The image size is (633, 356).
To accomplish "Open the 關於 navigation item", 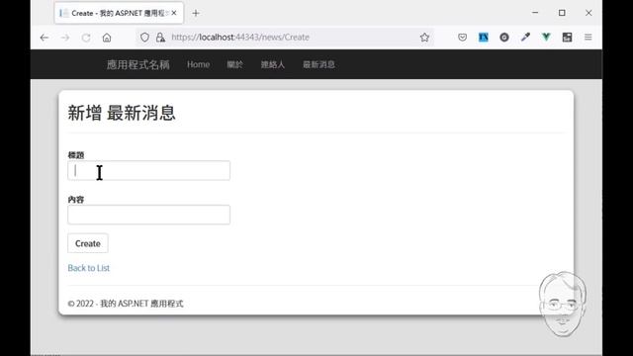I will tap(235, 64).
